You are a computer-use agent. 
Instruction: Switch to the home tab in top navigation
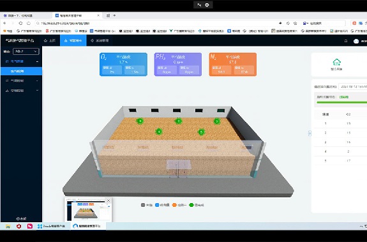click(50, 40)
